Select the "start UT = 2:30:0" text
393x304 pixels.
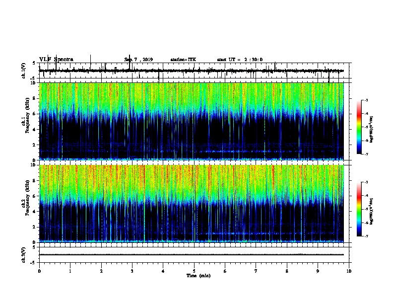click(240, 60)
